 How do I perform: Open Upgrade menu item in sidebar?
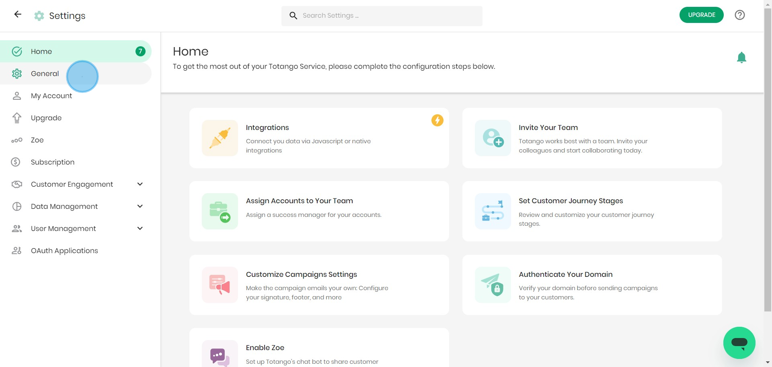(x=76, y=118)
